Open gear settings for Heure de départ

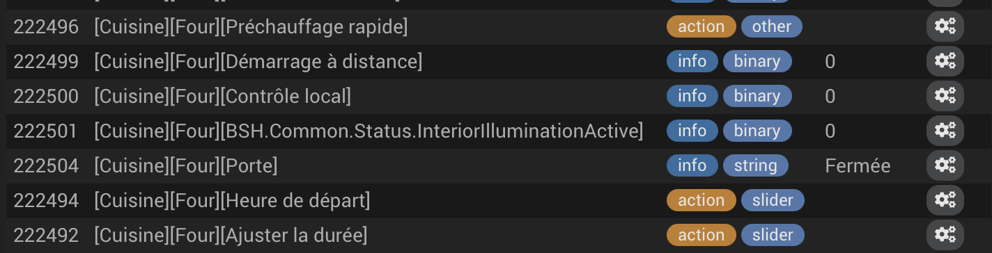(x=945, y=200)
